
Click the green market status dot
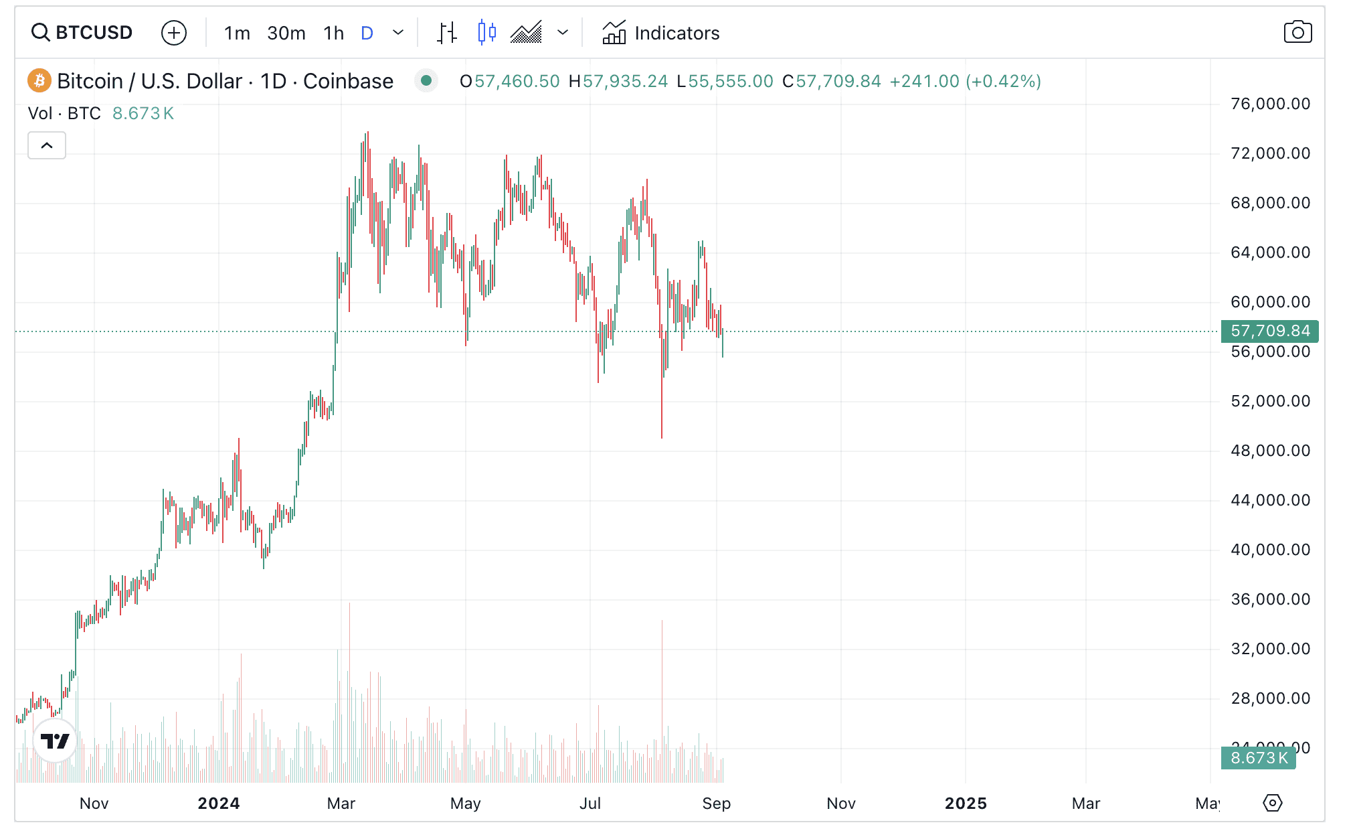(x=426, y=81)
